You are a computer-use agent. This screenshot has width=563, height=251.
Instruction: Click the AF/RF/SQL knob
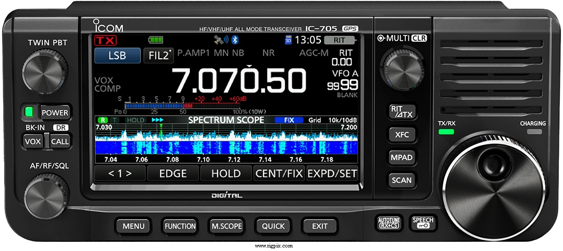tap(47, 195)
